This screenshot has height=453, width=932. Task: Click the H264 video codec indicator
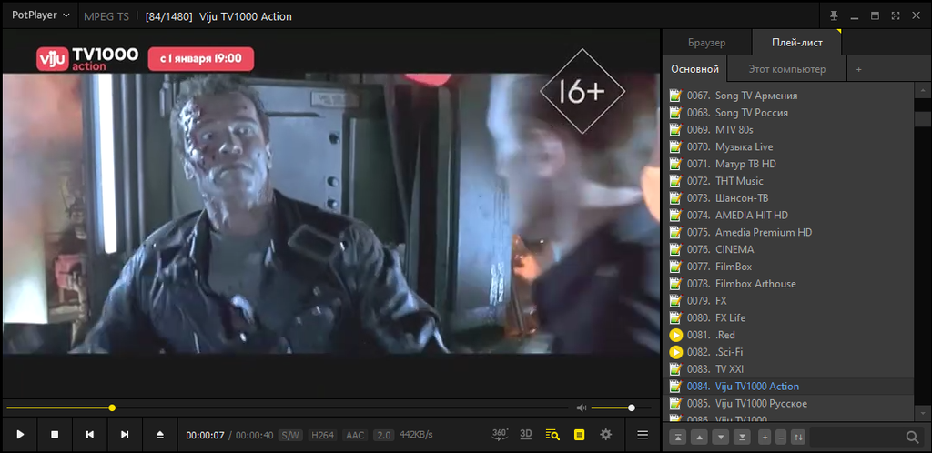click(x=323, y=435)
